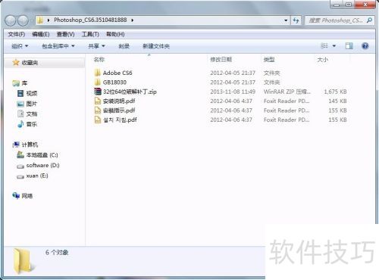Click the Music (音乐) note icon
The width and height of the screenshot is (379, 280).
point(20,124)
